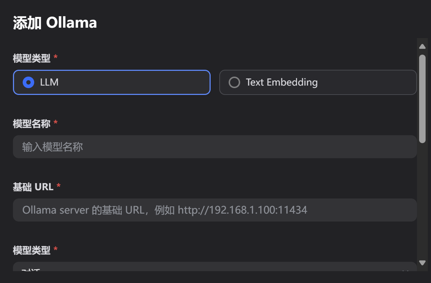The width and height of the screenshot is (431, 283).
Task: Click the Text Embedding radio circle
Action: pos(234,82)
